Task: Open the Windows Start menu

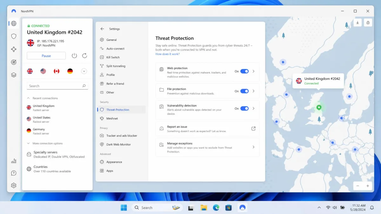Action: tap(124, 208)
